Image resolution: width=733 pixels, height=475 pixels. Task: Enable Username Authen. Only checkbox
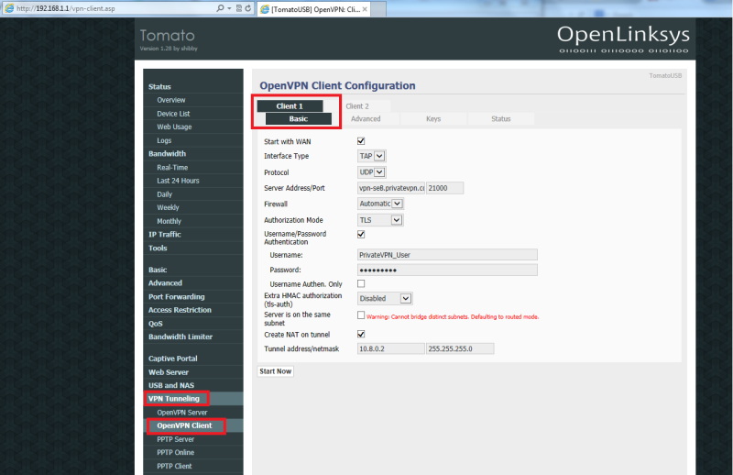(361, 283)
